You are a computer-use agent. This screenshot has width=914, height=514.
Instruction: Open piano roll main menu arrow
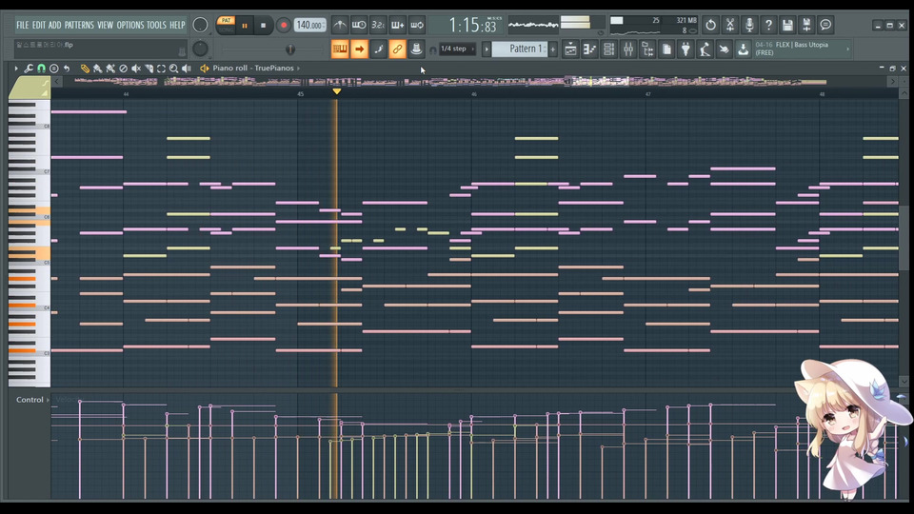pyautogui.click(x=16, y=69)
